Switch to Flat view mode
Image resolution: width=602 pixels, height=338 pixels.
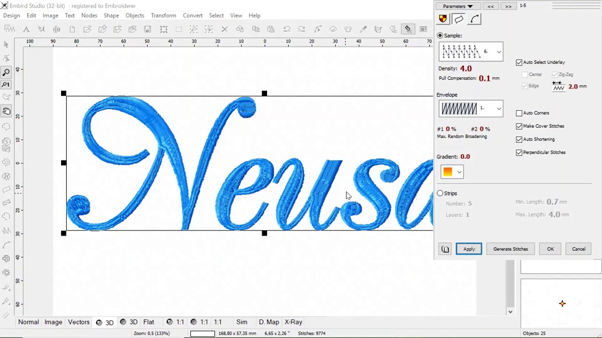pos(149,322)
